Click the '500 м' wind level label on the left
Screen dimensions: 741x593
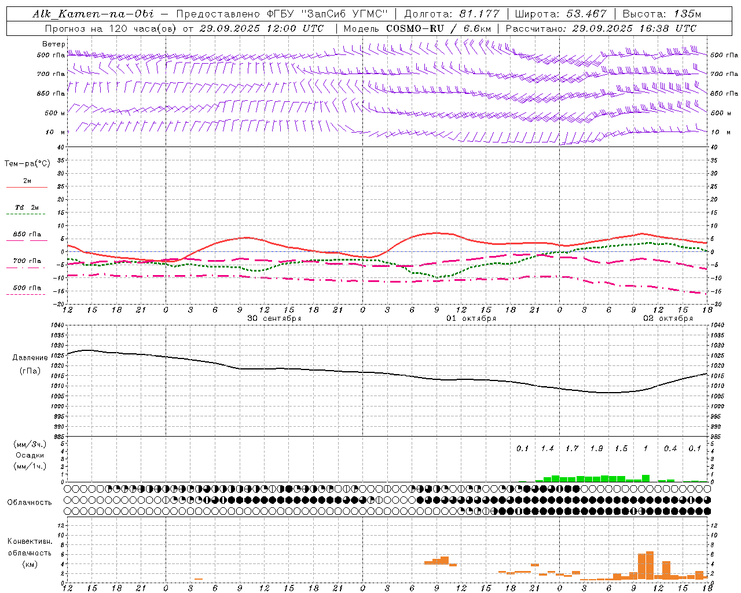(55, 114)
